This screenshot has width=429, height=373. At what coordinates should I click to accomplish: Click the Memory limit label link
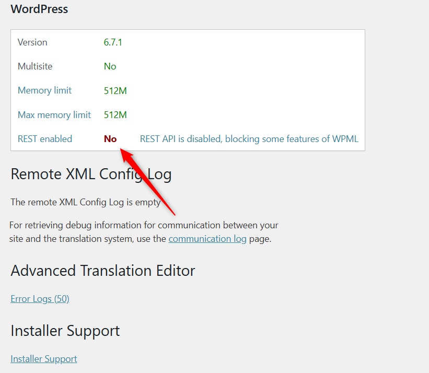pos(44,90)
